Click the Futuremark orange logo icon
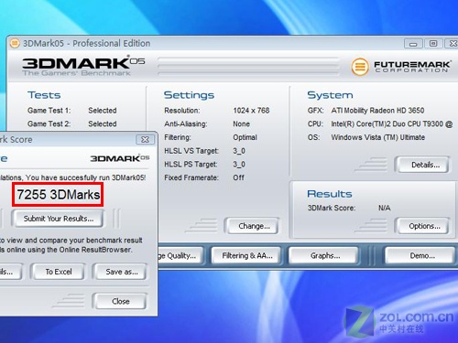The height and width of the screenshot is (343, 458). 360,67
